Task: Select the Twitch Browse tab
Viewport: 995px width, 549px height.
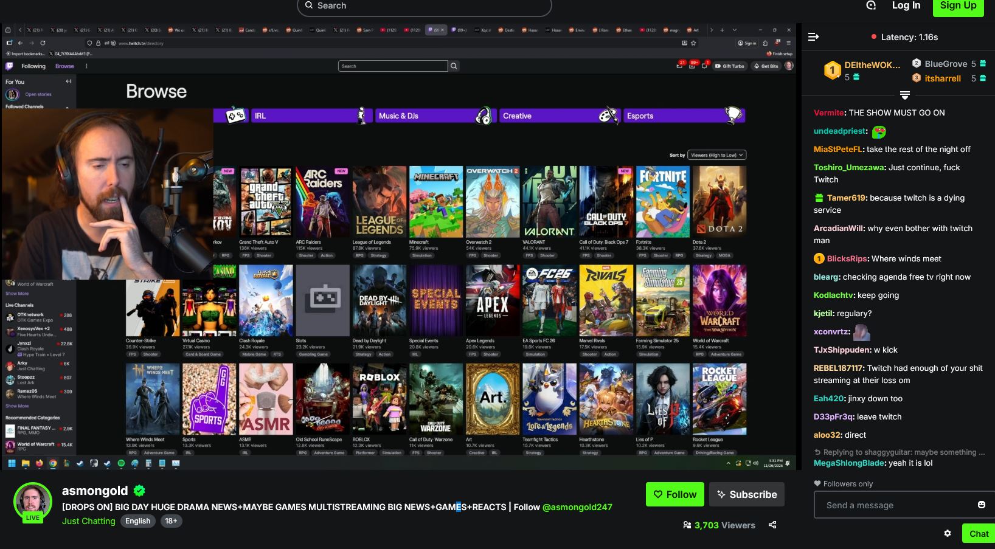Action: pyautogui.click(x=64, y=66)
